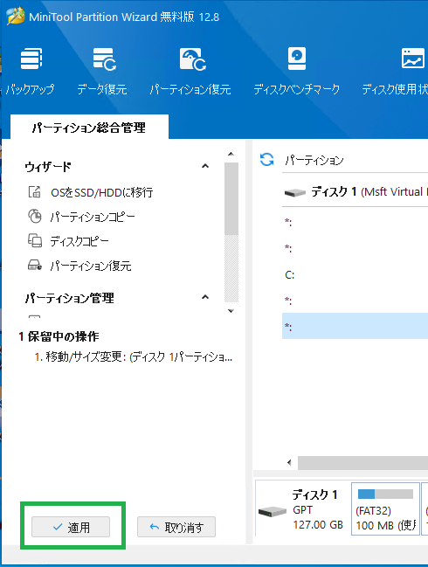Viewport: 428px width, 567px height.
Task: Select pending operation 1. 移動/サイズ変更
Action: [134, 357]
